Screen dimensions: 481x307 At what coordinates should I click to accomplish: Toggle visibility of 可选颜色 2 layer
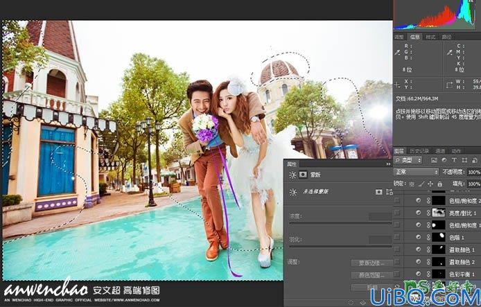pyautogui.click(x=397, y=262)
